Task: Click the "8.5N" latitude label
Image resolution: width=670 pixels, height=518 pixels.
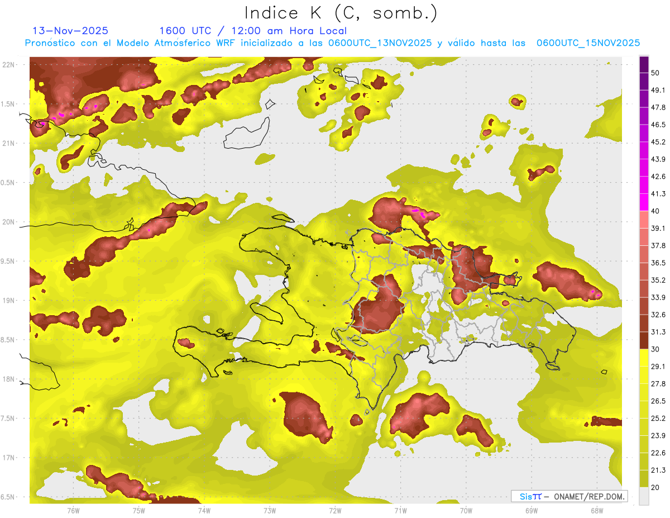Action: coord(8,340)
